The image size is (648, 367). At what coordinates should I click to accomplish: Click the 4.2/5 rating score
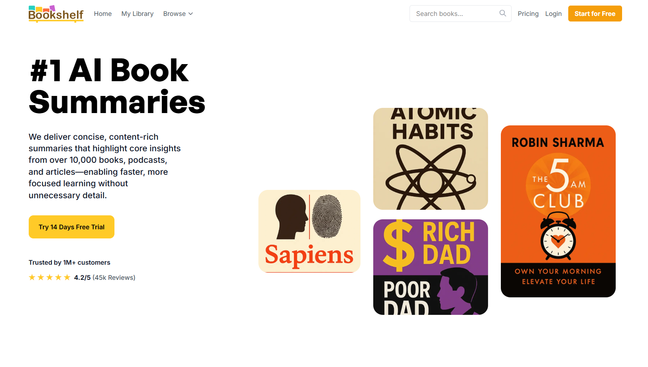pos(83,277)
